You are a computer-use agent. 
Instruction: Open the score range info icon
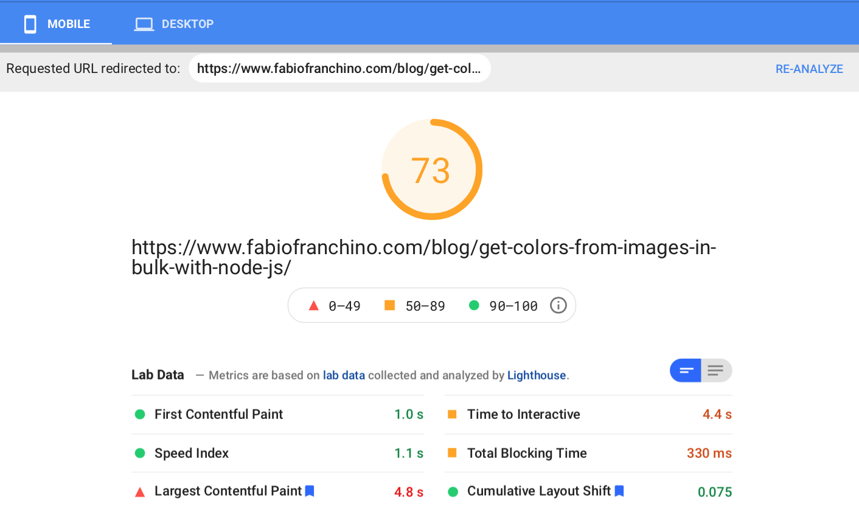558,305
